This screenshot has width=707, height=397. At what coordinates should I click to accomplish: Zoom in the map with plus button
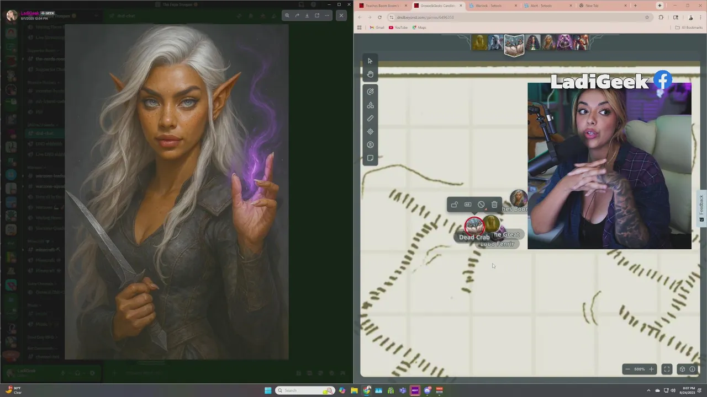(651, 369)
